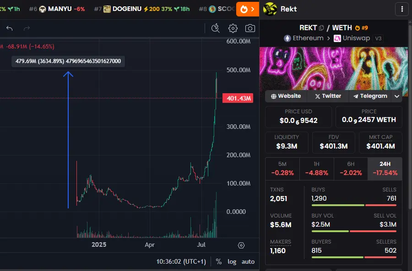Click the VOLUME $5.6M value
This screenshot has height=271, width=412.
click(281, 225)
